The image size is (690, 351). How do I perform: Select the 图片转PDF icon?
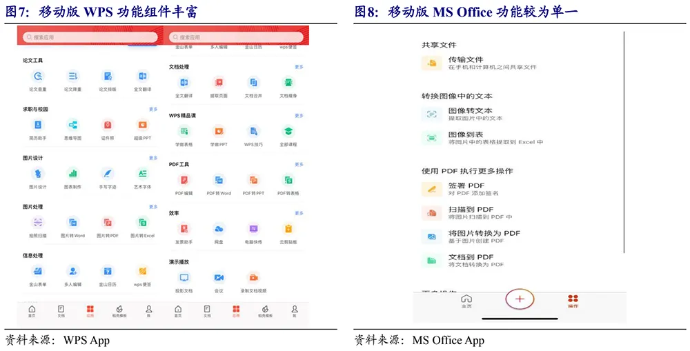[x=108, y=223]
